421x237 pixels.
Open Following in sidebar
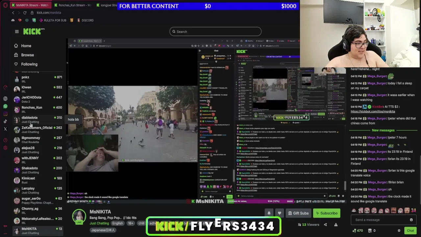point(26,64)
